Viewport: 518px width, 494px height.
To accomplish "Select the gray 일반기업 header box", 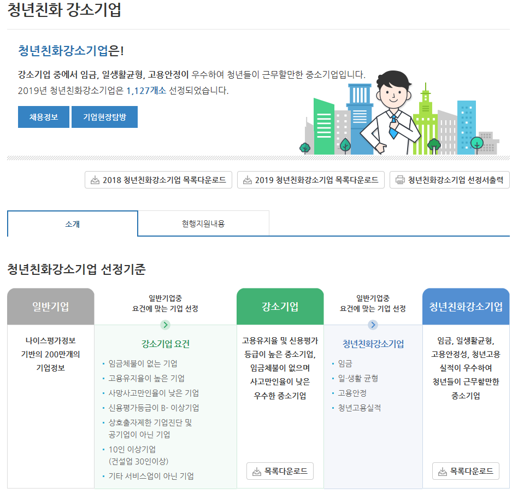I will click(51, 307).
